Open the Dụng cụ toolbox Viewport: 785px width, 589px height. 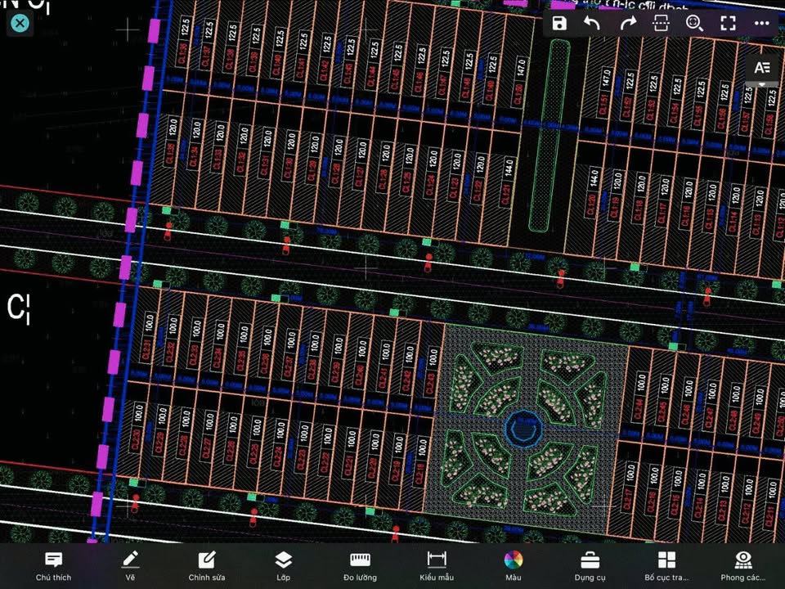click(589, 565)
